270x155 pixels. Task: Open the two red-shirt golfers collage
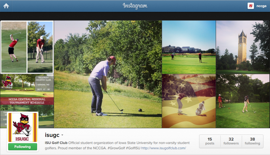tap(27, 47)
